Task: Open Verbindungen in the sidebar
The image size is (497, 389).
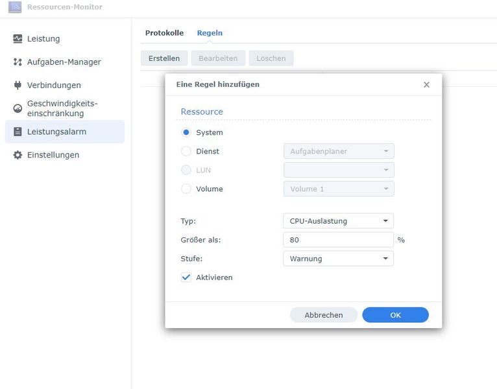Action: point(65,85)
